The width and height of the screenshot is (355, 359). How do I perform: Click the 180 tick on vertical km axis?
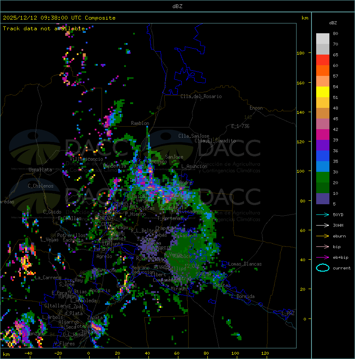tap(300, 53)
